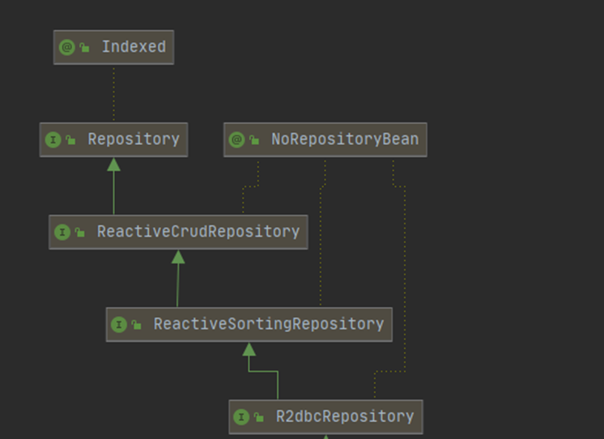The width and height of the screenshot is (604, 439).
Task: Select the Repository node label
Action: (x=134, y=139)
